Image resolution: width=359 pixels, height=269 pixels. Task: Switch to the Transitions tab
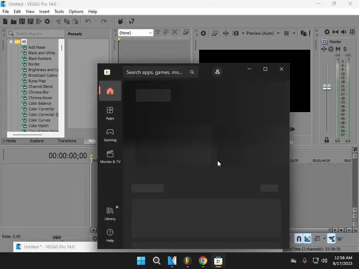point(67,141)
